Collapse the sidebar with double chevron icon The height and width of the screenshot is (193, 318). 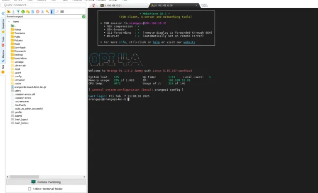3,14
